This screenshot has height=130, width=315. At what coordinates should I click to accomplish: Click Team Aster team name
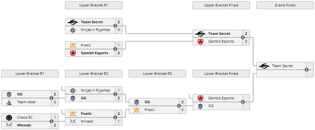coord(27,102)
